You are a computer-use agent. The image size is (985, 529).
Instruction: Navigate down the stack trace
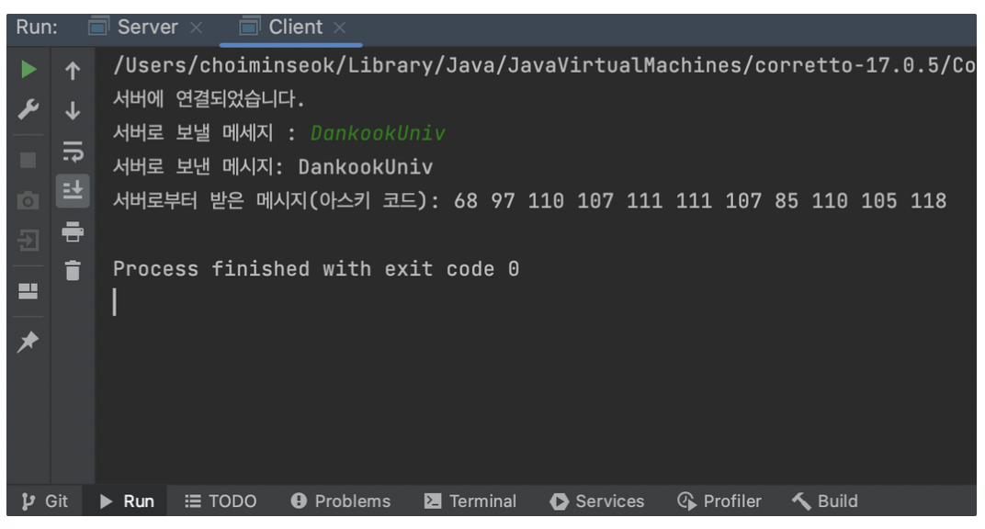click(x=73, y=108)
